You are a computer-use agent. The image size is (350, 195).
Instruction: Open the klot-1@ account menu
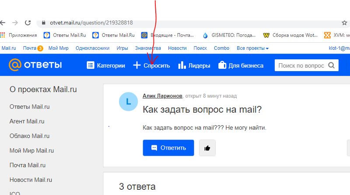point(339,48)
